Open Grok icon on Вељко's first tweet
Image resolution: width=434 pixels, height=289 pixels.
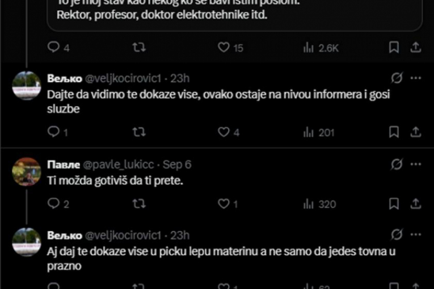coord(397,78)
